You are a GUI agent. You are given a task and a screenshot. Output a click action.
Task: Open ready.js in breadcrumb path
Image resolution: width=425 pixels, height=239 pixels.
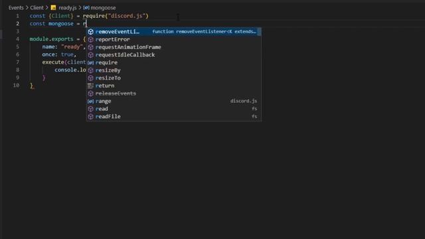68,7
